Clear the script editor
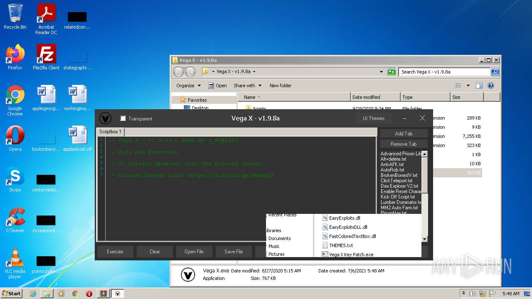Image resolution: width=532 pixels, height=299 pixels. pyautogui.click(x=155, y=251)
